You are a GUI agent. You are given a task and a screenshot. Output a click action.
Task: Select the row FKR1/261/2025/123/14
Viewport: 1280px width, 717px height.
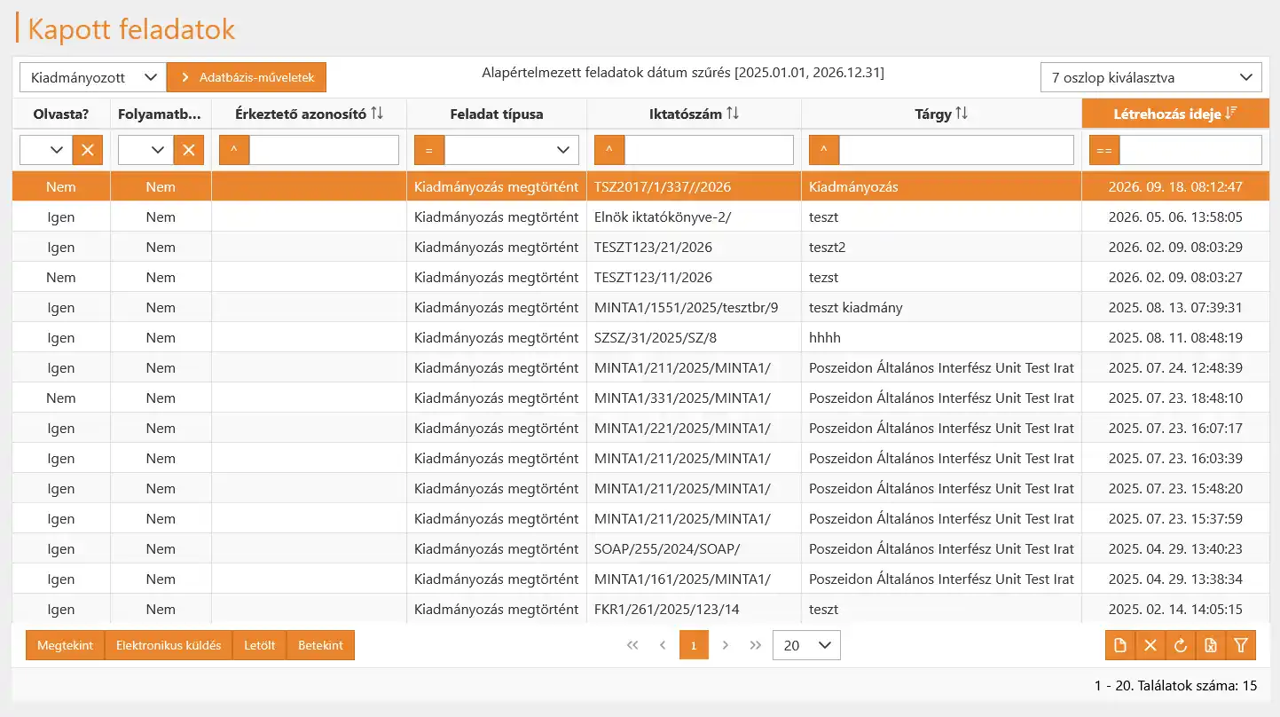pos(640,609)
